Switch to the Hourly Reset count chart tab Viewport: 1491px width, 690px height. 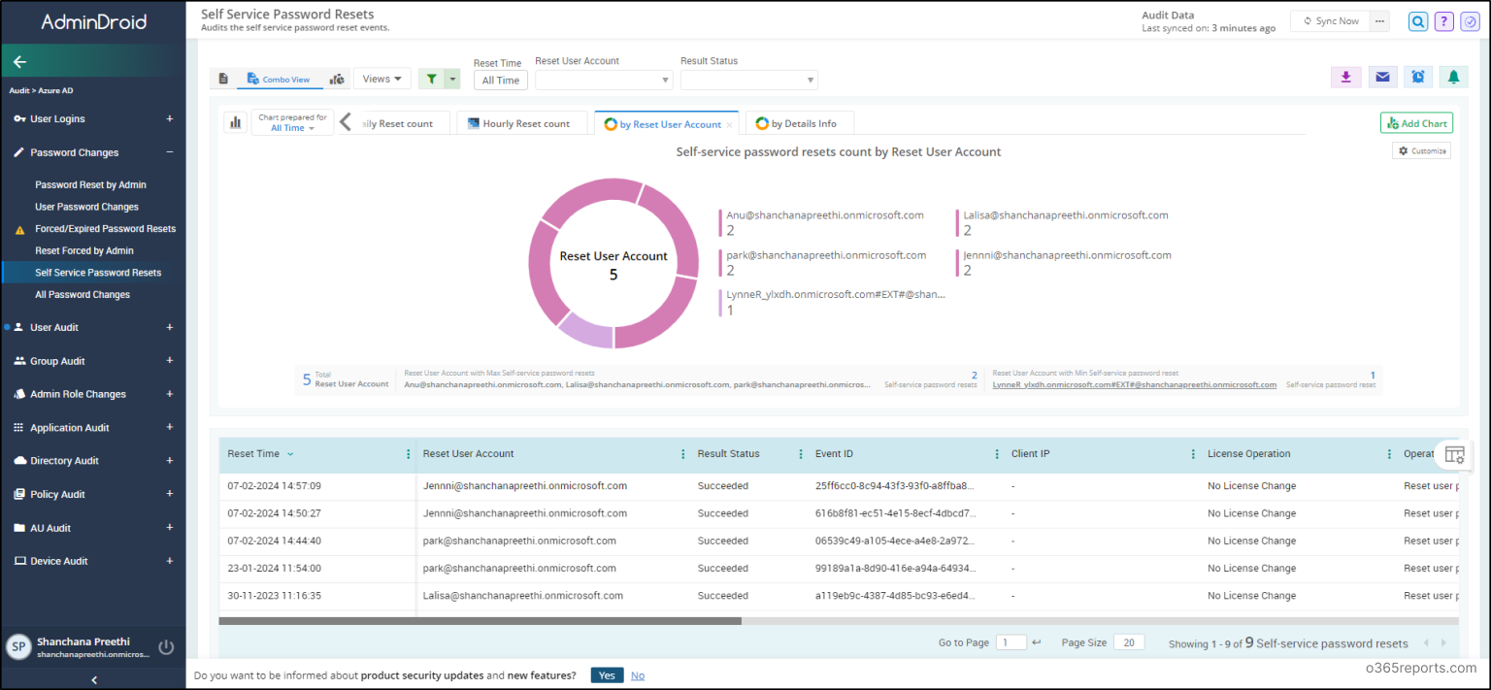point(521,123)
